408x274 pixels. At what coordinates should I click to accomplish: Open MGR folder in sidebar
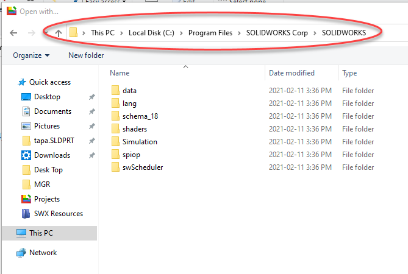[x=36, y=184]
